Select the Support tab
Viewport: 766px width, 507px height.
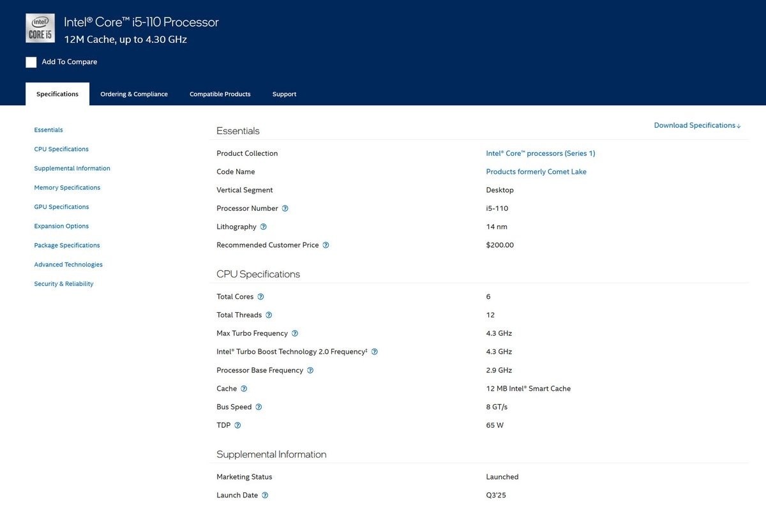tap(284, 95)
